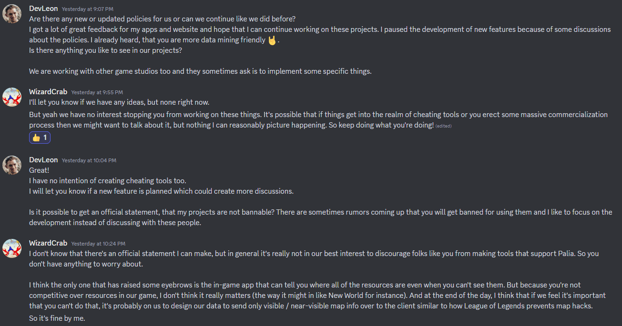Select the DevLeon username at 10:04 PM
Viewport: 622px width, 326px height.
(x=43, y=160)
